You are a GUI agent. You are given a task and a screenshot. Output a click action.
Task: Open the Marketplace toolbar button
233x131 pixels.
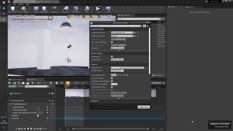[x=44, y=9]
